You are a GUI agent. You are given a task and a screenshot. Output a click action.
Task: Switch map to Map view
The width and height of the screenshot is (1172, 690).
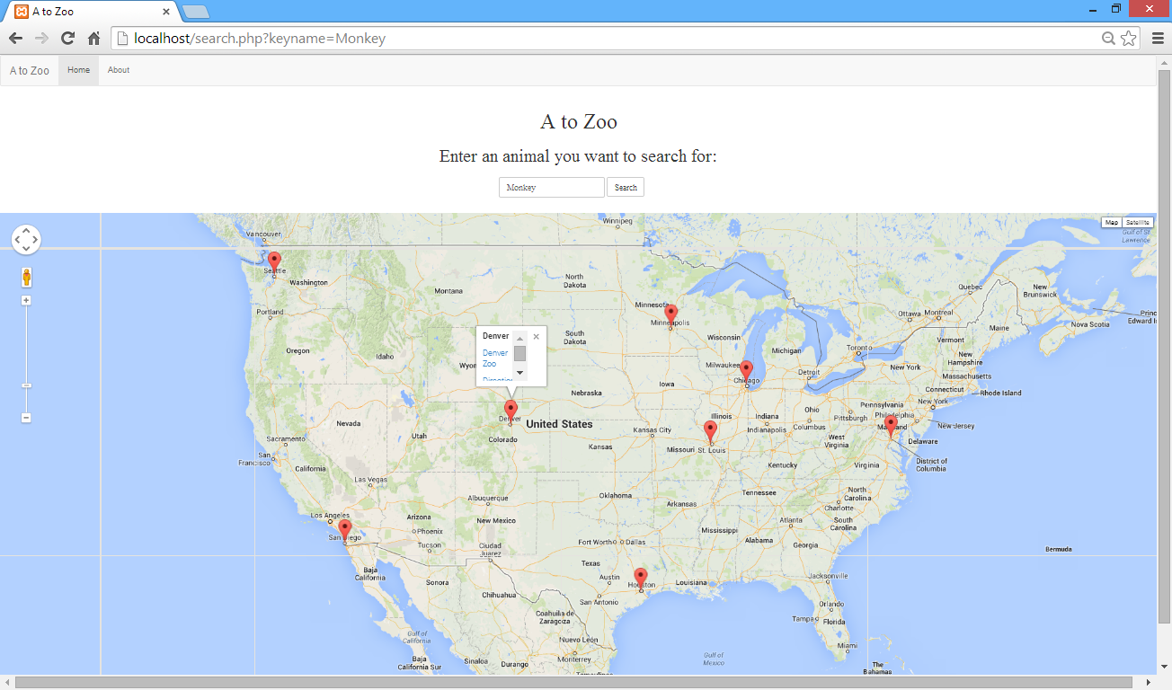click(1112, 222)
